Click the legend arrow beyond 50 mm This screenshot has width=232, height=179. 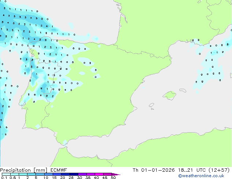[116, 174]
